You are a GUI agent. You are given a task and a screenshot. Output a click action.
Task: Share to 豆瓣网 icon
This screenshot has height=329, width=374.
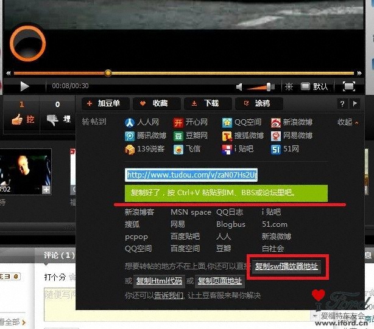178,136
